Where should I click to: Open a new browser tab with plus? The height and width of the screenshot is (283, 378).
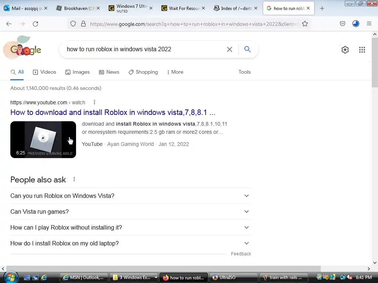(x=322, y=8)
